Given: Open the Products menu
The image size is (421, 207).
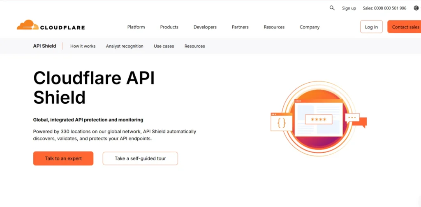Looking at the screenshot, I should click(x=169, y=27).
